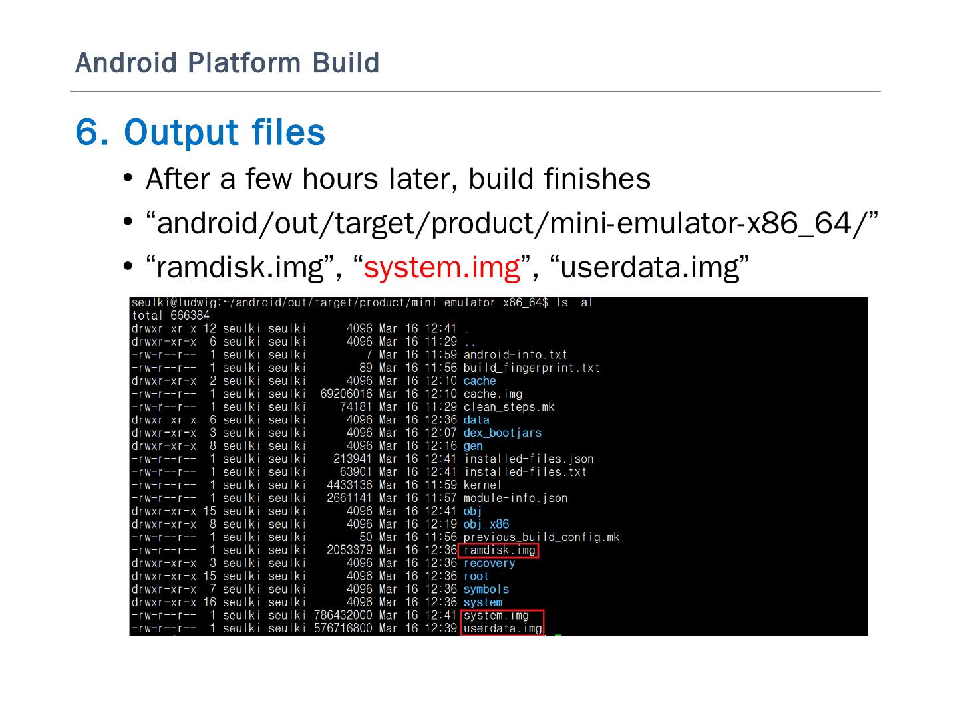
Task: Click the 'kernel' file entry
Action: tap(482, 485)
